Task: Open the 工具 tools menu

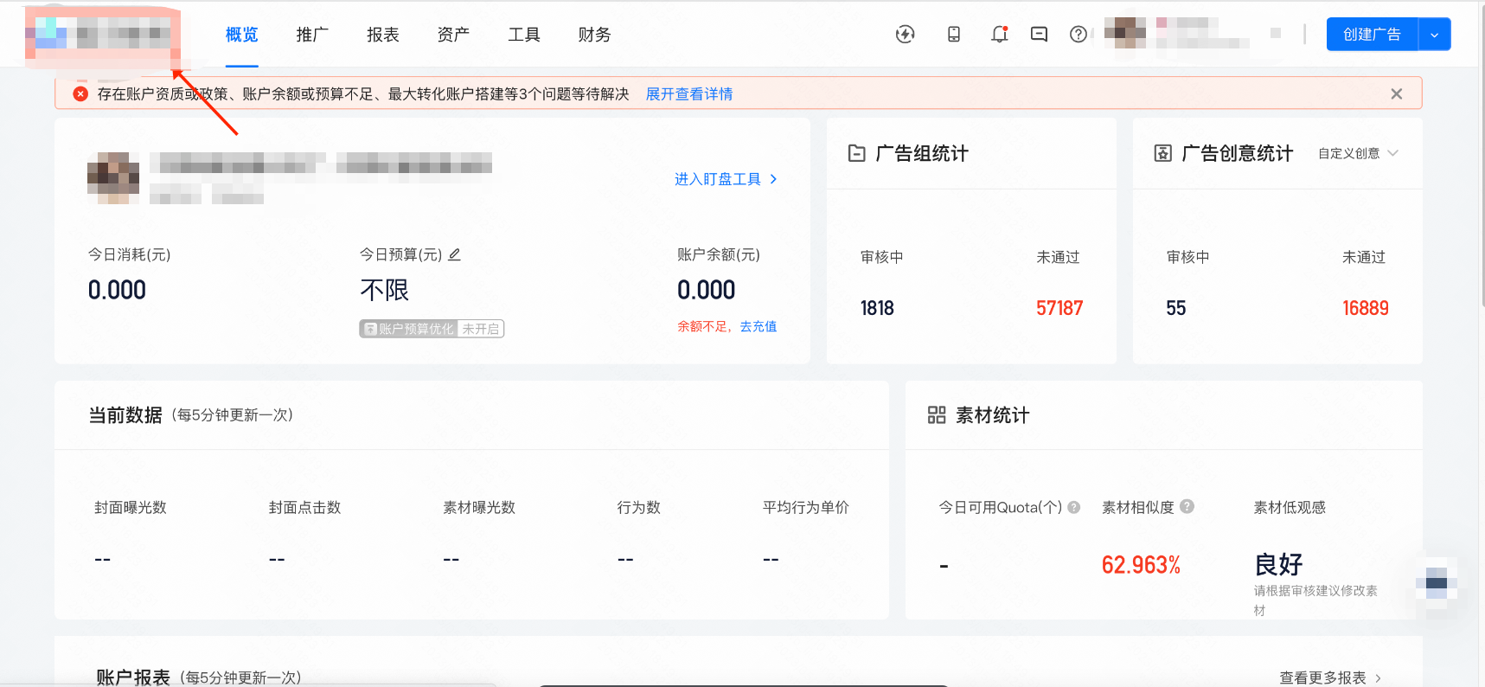Action: pyautogui.click(x=524, y=35)
